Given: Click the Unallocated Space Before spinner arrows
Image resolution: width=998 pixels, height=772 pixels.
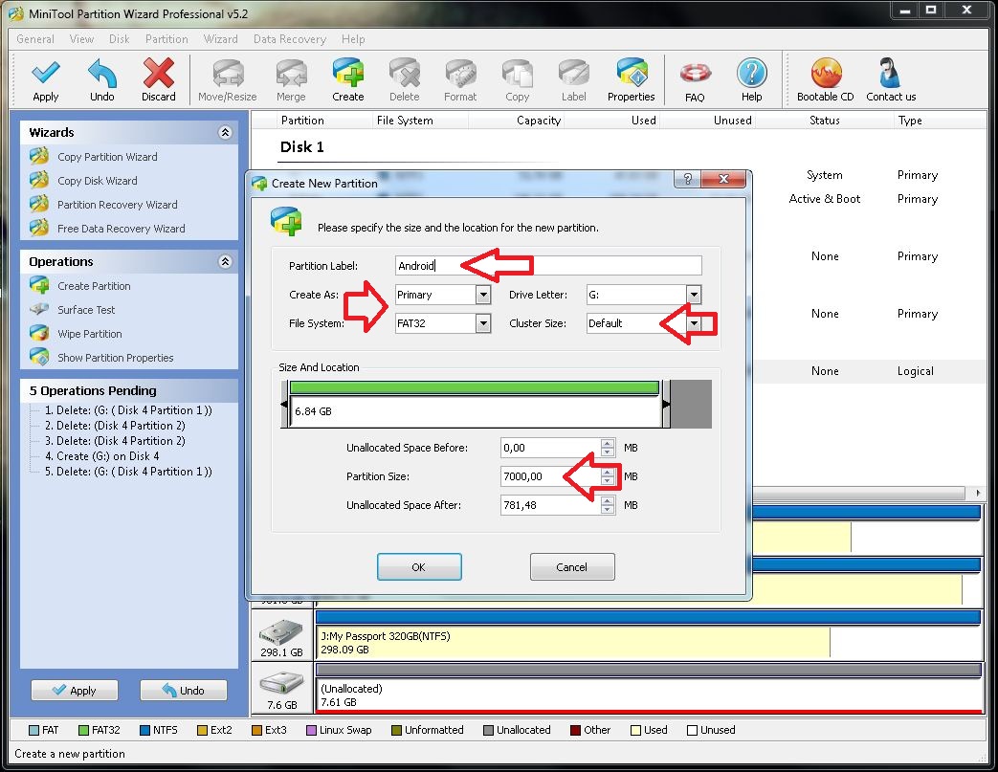Looking at the screenshot, I should pos(608,448).
